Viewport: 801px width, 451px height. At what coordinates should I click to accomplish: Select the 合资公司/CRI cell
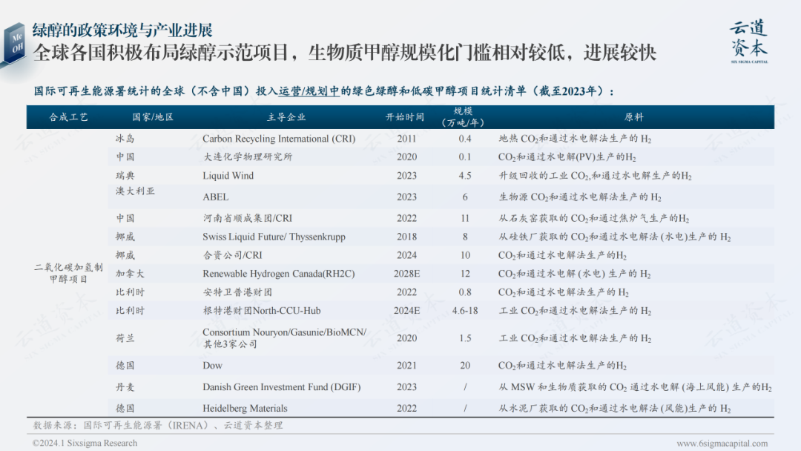coord(232,255)
